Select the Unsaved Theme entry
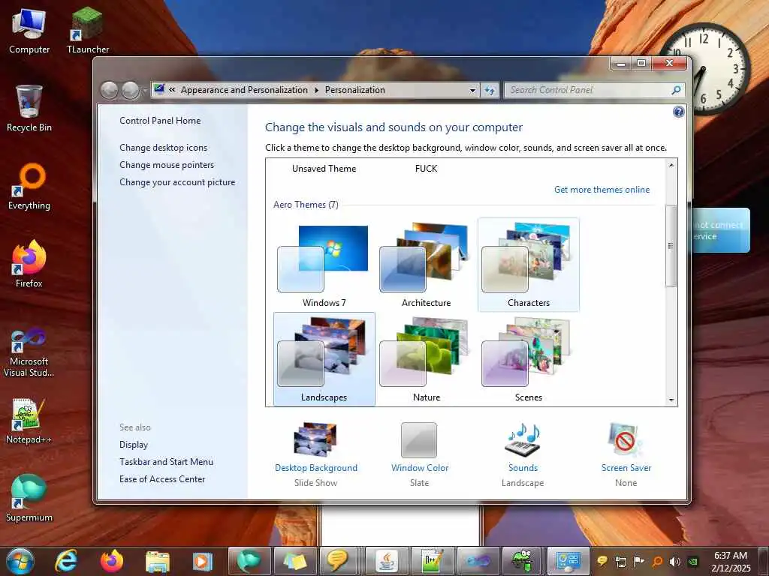The height and width of the screenshot is (576, 769). 324,169
